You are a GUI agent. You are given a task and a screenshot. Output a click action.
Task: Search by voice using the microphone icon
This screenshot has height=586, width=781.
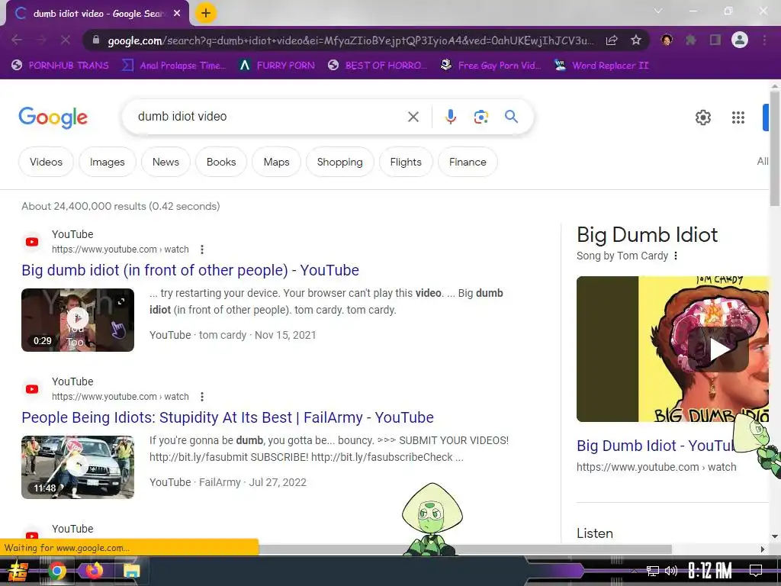450,117
